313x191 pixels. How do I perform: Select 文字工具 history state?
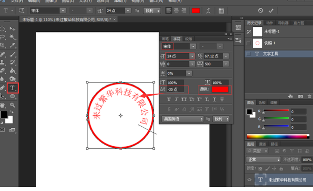[x=279, y=54]
